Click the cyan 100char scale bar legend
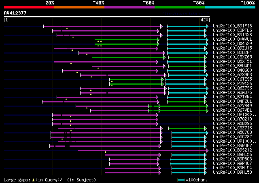Screen dimensions: 259x183 point(181,180)
